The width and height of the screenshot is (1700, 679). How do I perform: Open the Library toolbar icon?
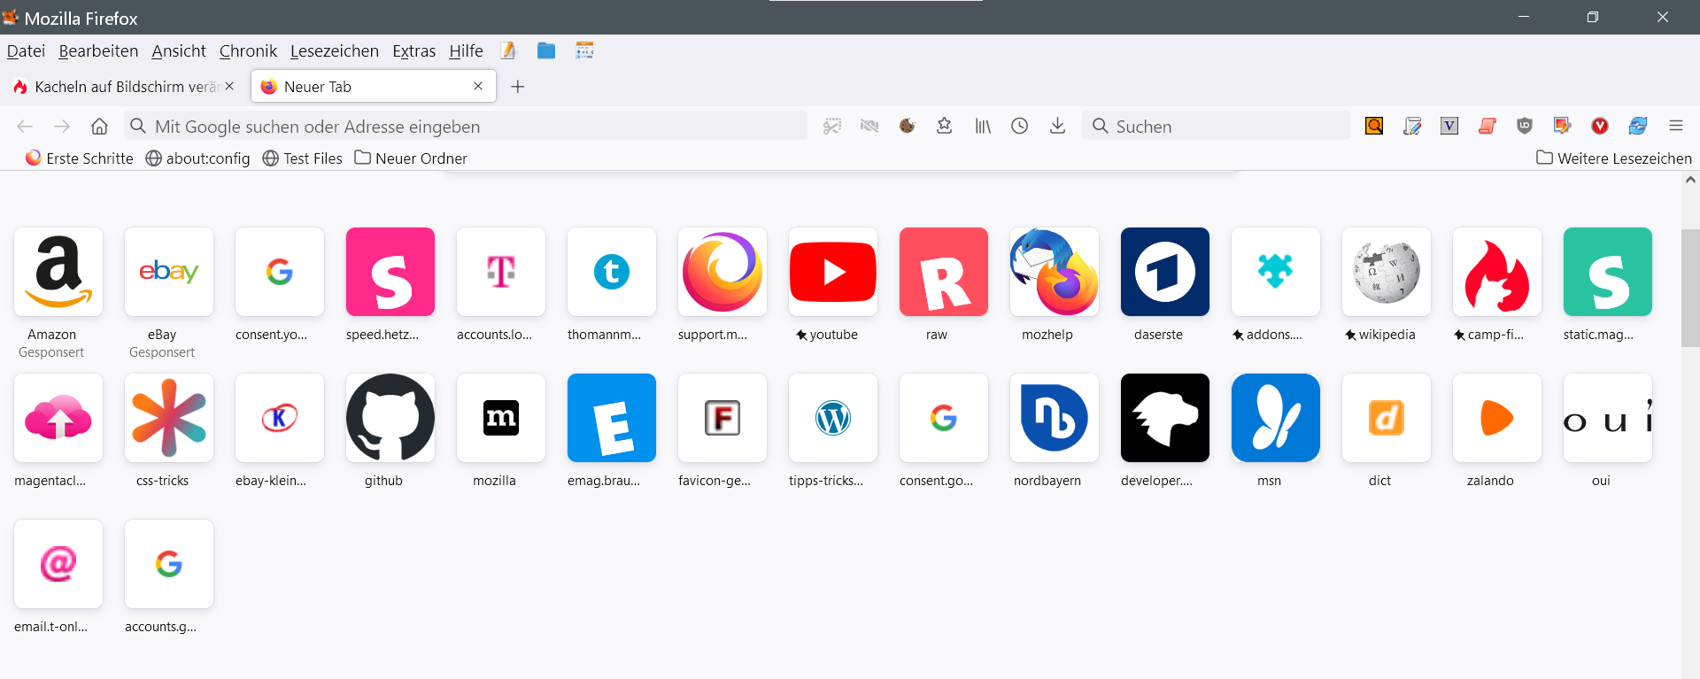[x=983, y=127]
